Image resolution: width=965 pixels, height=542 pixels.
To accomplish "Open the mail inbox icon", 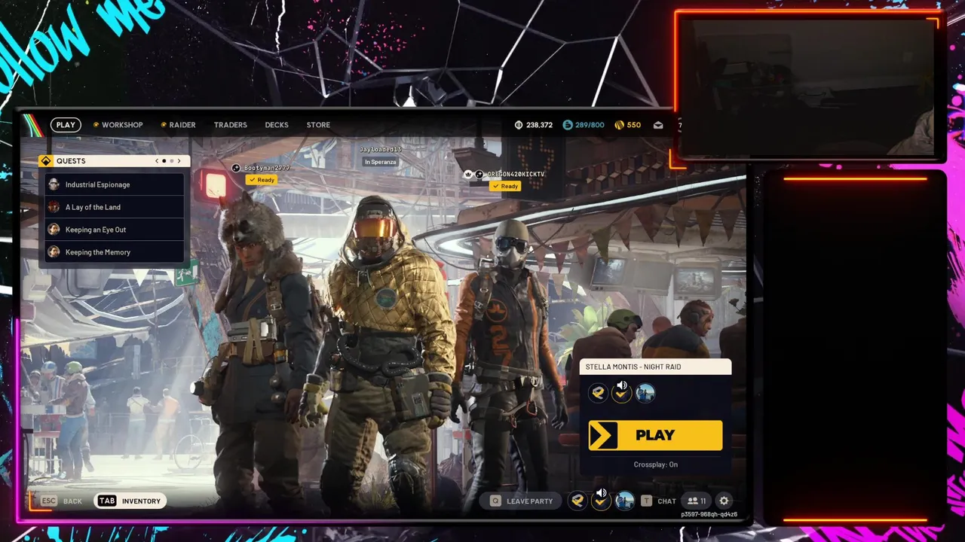I will 658,125.
